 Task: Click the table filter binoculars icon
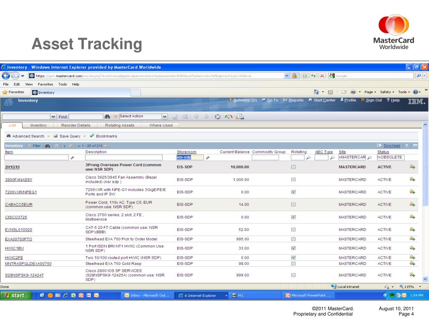(47, 146)
